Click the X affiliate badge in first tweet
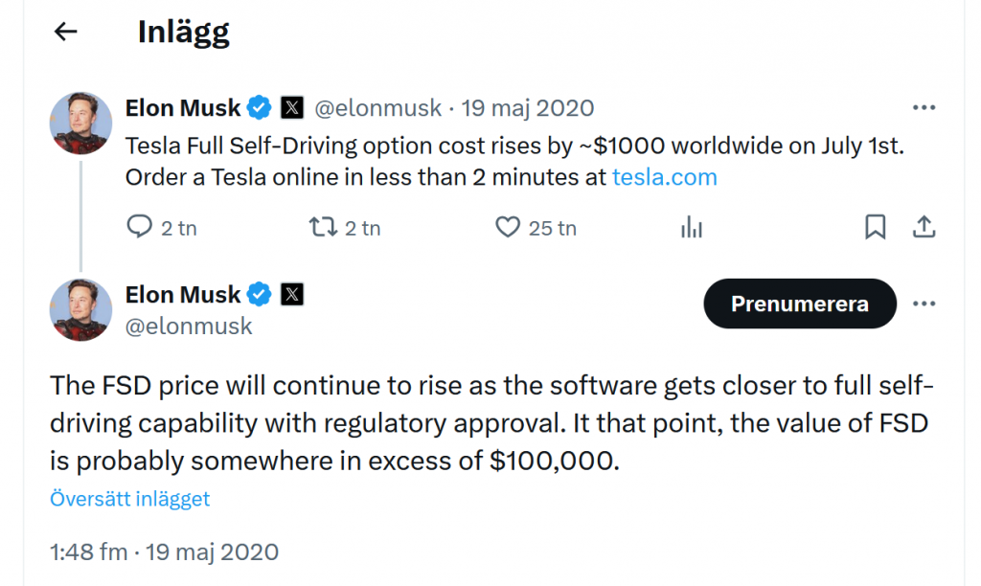 point(291,107)
